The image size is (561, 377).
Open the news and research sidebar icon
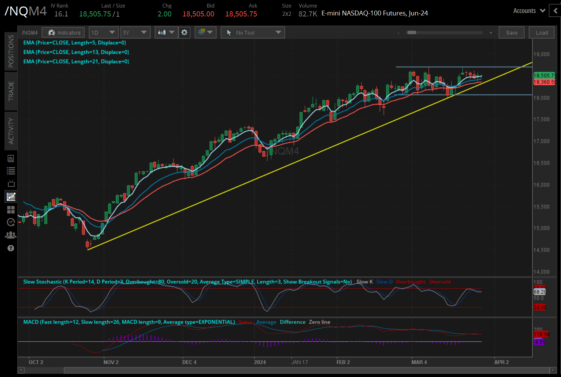11,158
